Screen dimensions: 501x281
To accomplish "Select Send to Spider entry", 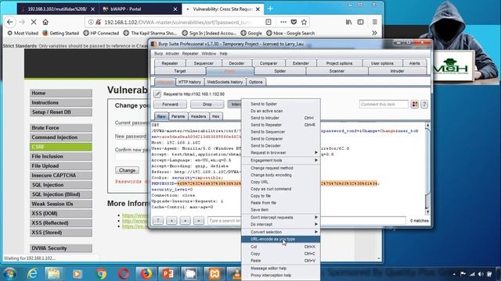I will [280, 104].
